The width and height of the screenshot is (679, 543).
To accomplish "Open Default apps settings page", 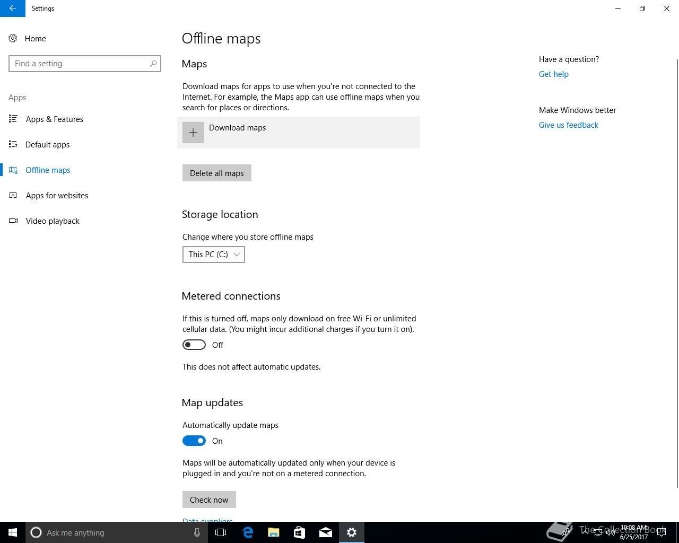I will 47,144.
